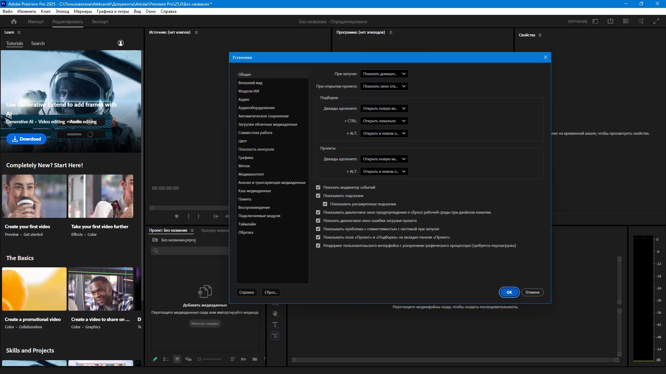
Task: Click the Home icon in header
Action: pyautogui.click(x=14, y=21)
